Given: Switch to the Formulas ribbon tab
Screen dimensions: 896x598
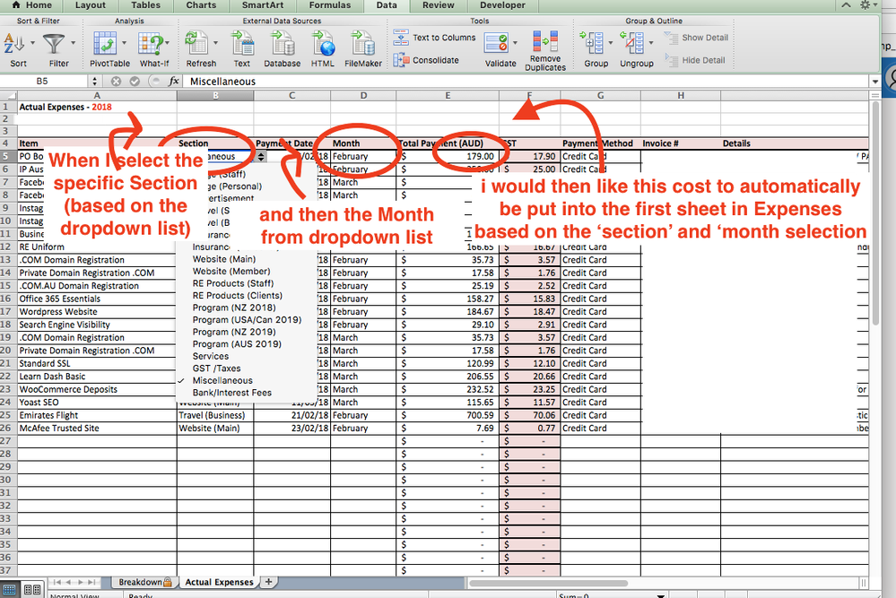Looking at the screenshot, I should coord(329,6).
